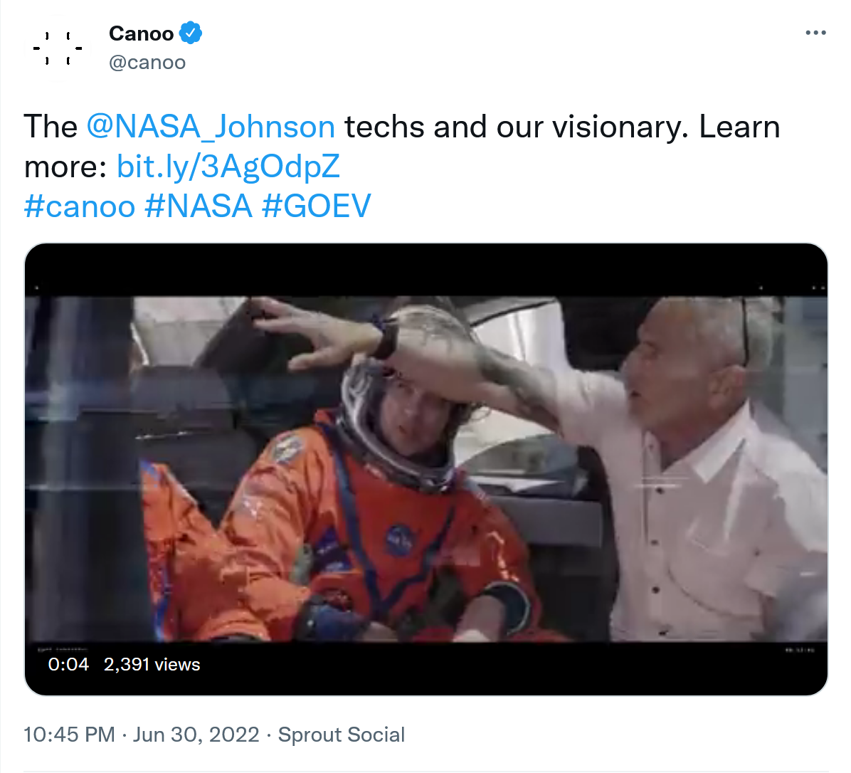Click the #GOEV hashtag

tap(317, 206)
